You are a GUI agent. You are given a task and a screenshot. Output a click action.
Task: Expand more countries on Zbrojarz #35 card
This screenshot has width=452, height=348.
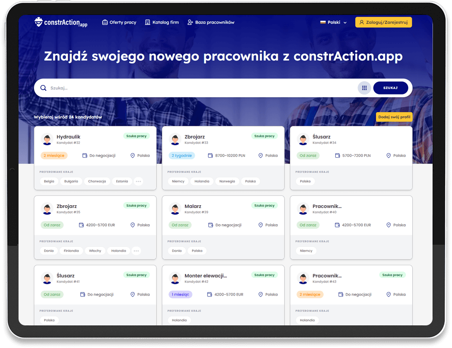tap(137, 251)
